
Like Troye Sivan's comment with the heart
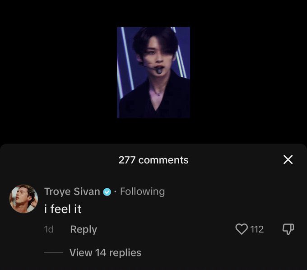tap(242, 229)
